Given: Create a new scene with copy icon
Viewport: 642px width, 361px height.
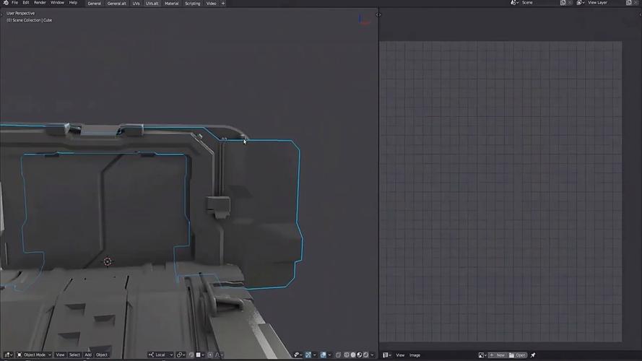Looking at the screenshot, I should click(x=563, y=2).
